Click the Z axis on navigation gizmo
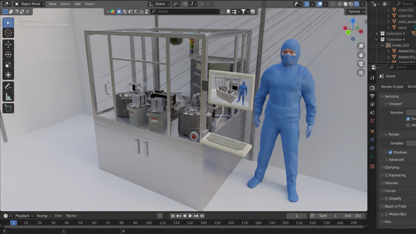The width and height of the screenshot is (416, 234). tap(353, 21)
